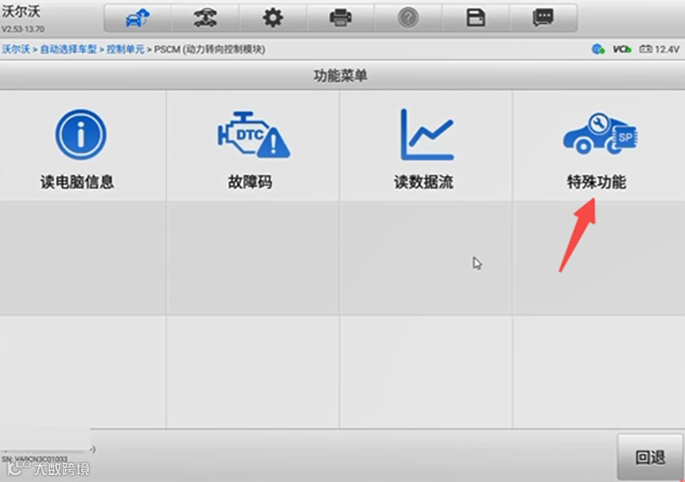Open the help question mark icon

(x=408, y=18)
